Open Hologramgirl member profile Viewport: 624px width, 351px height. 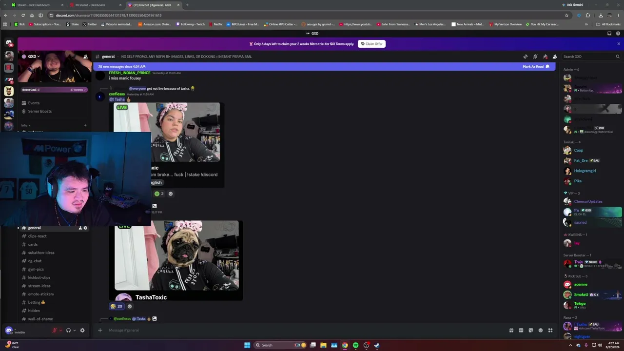click(585, 171)
